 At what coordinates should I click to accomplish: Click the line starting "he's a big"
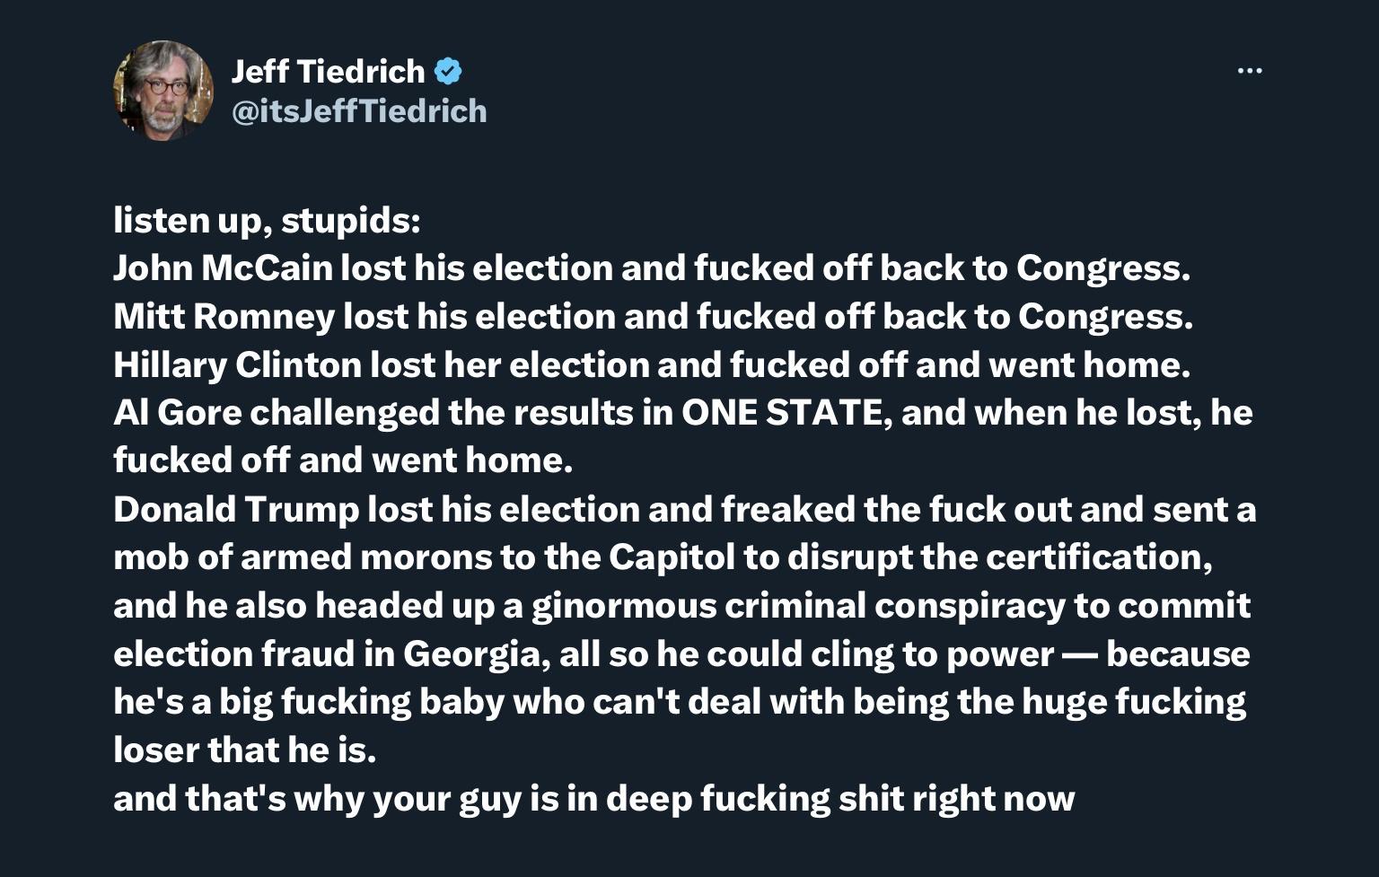(679, 702)
